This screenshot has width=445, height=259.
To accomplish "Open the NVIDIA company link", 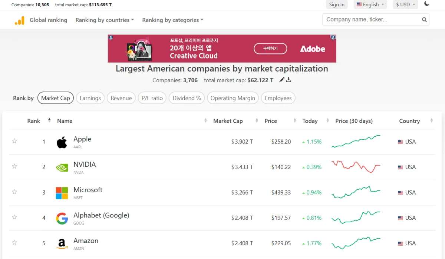I will pyautogui.click(x=85, y=164).
